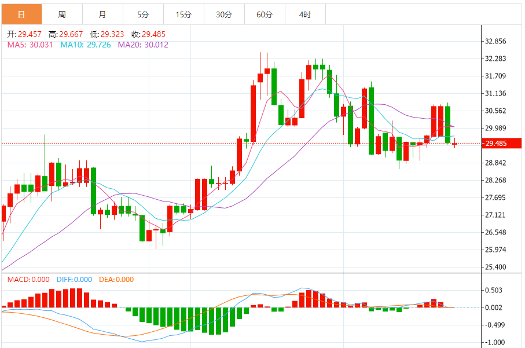Click the DIFF:0.000 indicator label
This screenshot has width=525, height=348.
coord(74,279)
